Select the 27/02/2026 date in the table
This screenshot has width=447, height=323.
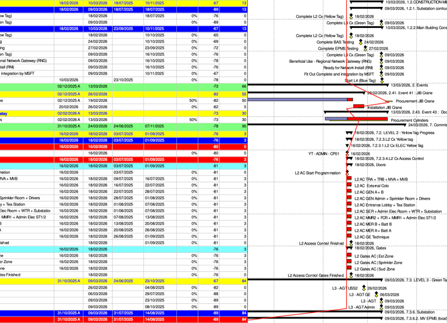[x=98, y=48]
